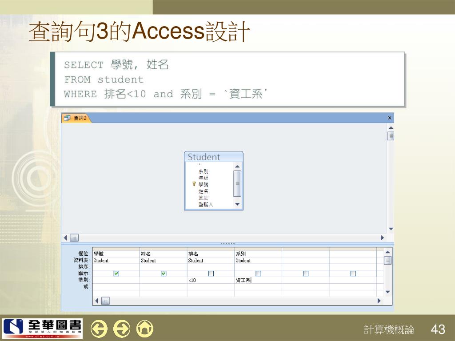The height and width of the screenshot is (341, 455).
Task: Click the 姓名 field cell in grid
Action: (164, 254)
